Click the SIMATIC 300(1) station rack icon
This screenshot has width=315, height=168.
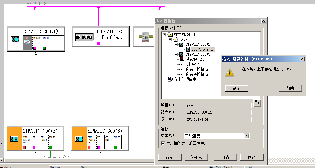point(15,39)
